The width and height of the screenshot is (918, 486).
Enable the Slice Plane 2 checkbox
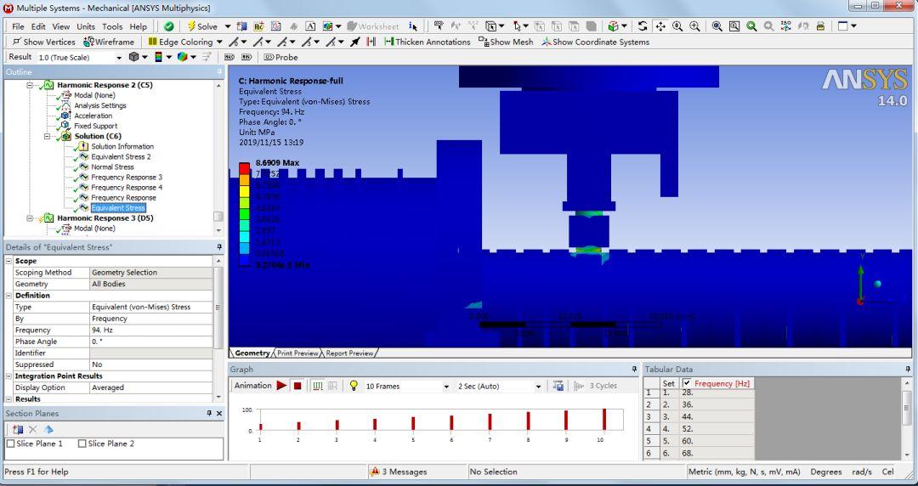[82, 444]
